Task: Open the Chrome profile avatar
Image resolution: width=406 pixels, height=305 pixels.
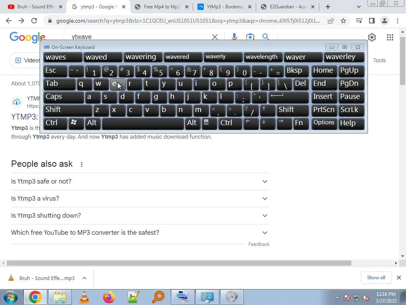Action: point(385,21)
